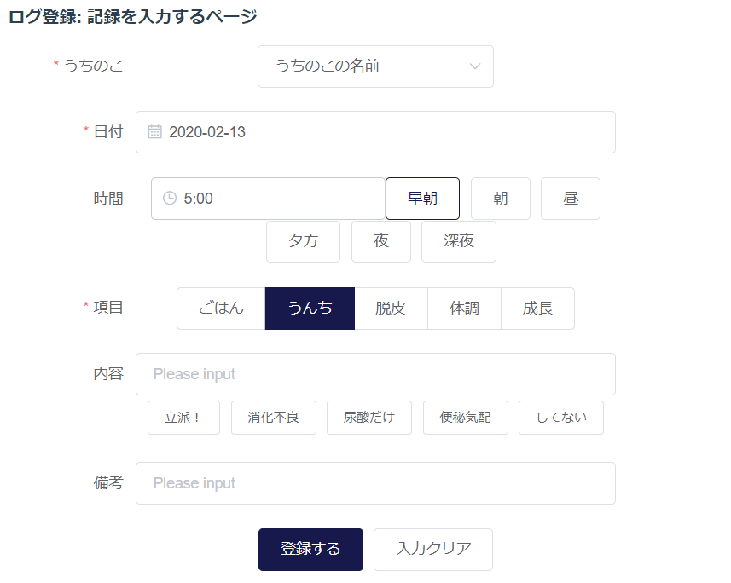
Task: Select the 朝 time preset
Action: tap(500, 199)
